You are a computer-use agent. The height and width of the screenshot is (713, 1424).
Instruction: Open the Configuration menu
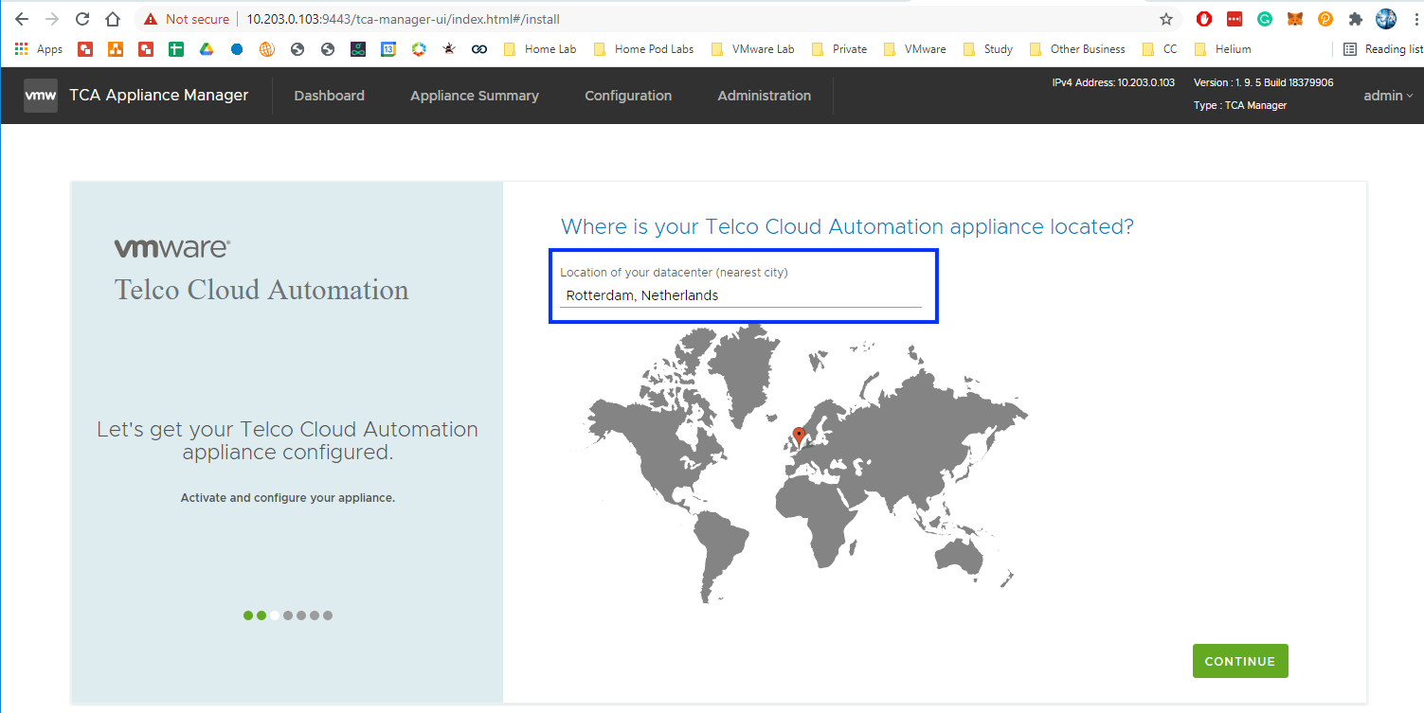(x=628, y=96)
